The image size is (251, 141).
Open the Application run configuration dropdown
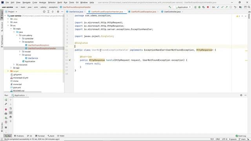183,7
